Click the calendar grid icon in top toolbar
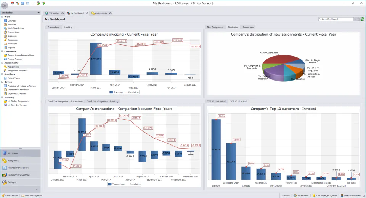Image resolution: width=366 pixels, height=198 pixels. click(x=22, y=3)
